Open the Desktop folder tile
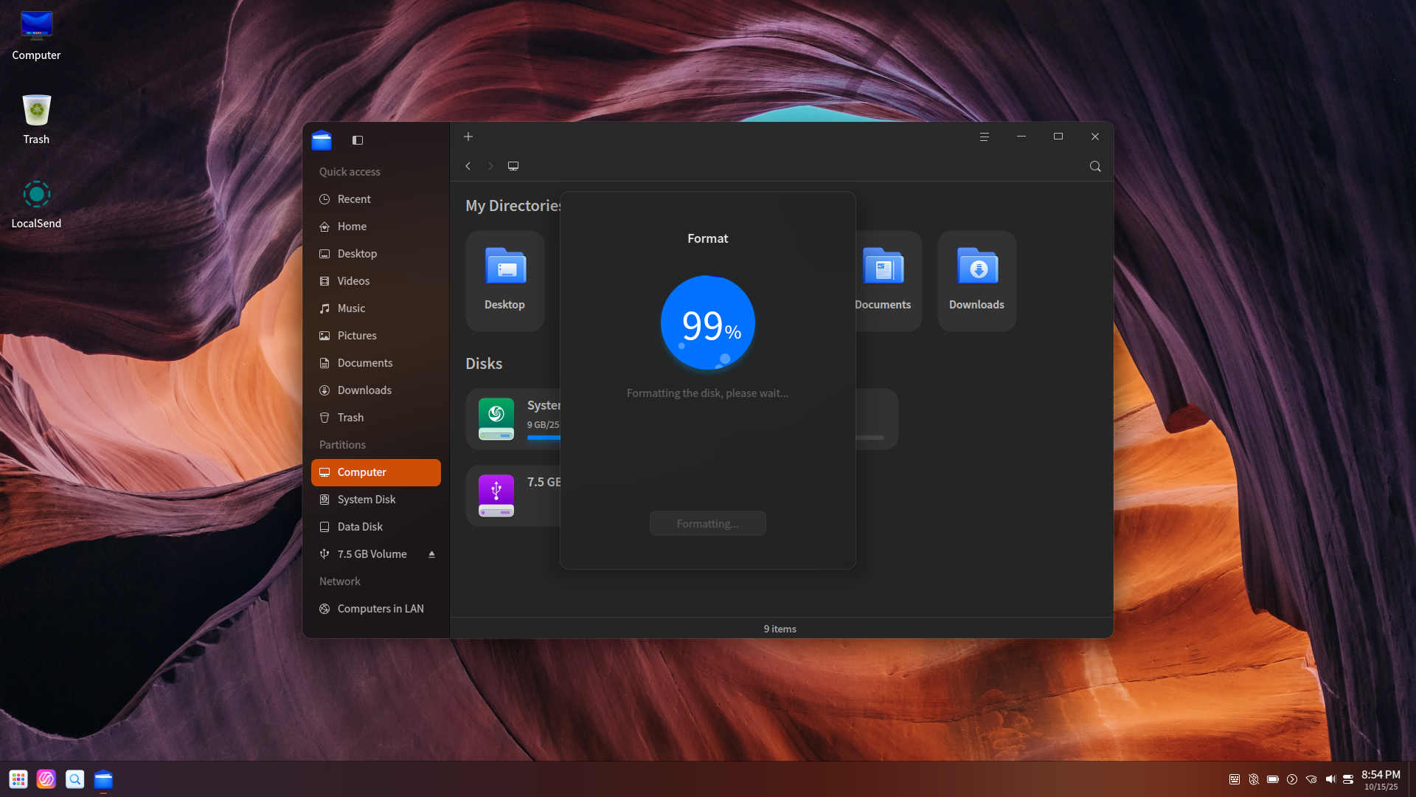Image resolution: width=1416 pixels, height=797 pixels. pyautogui.click(x=505, y=280)
